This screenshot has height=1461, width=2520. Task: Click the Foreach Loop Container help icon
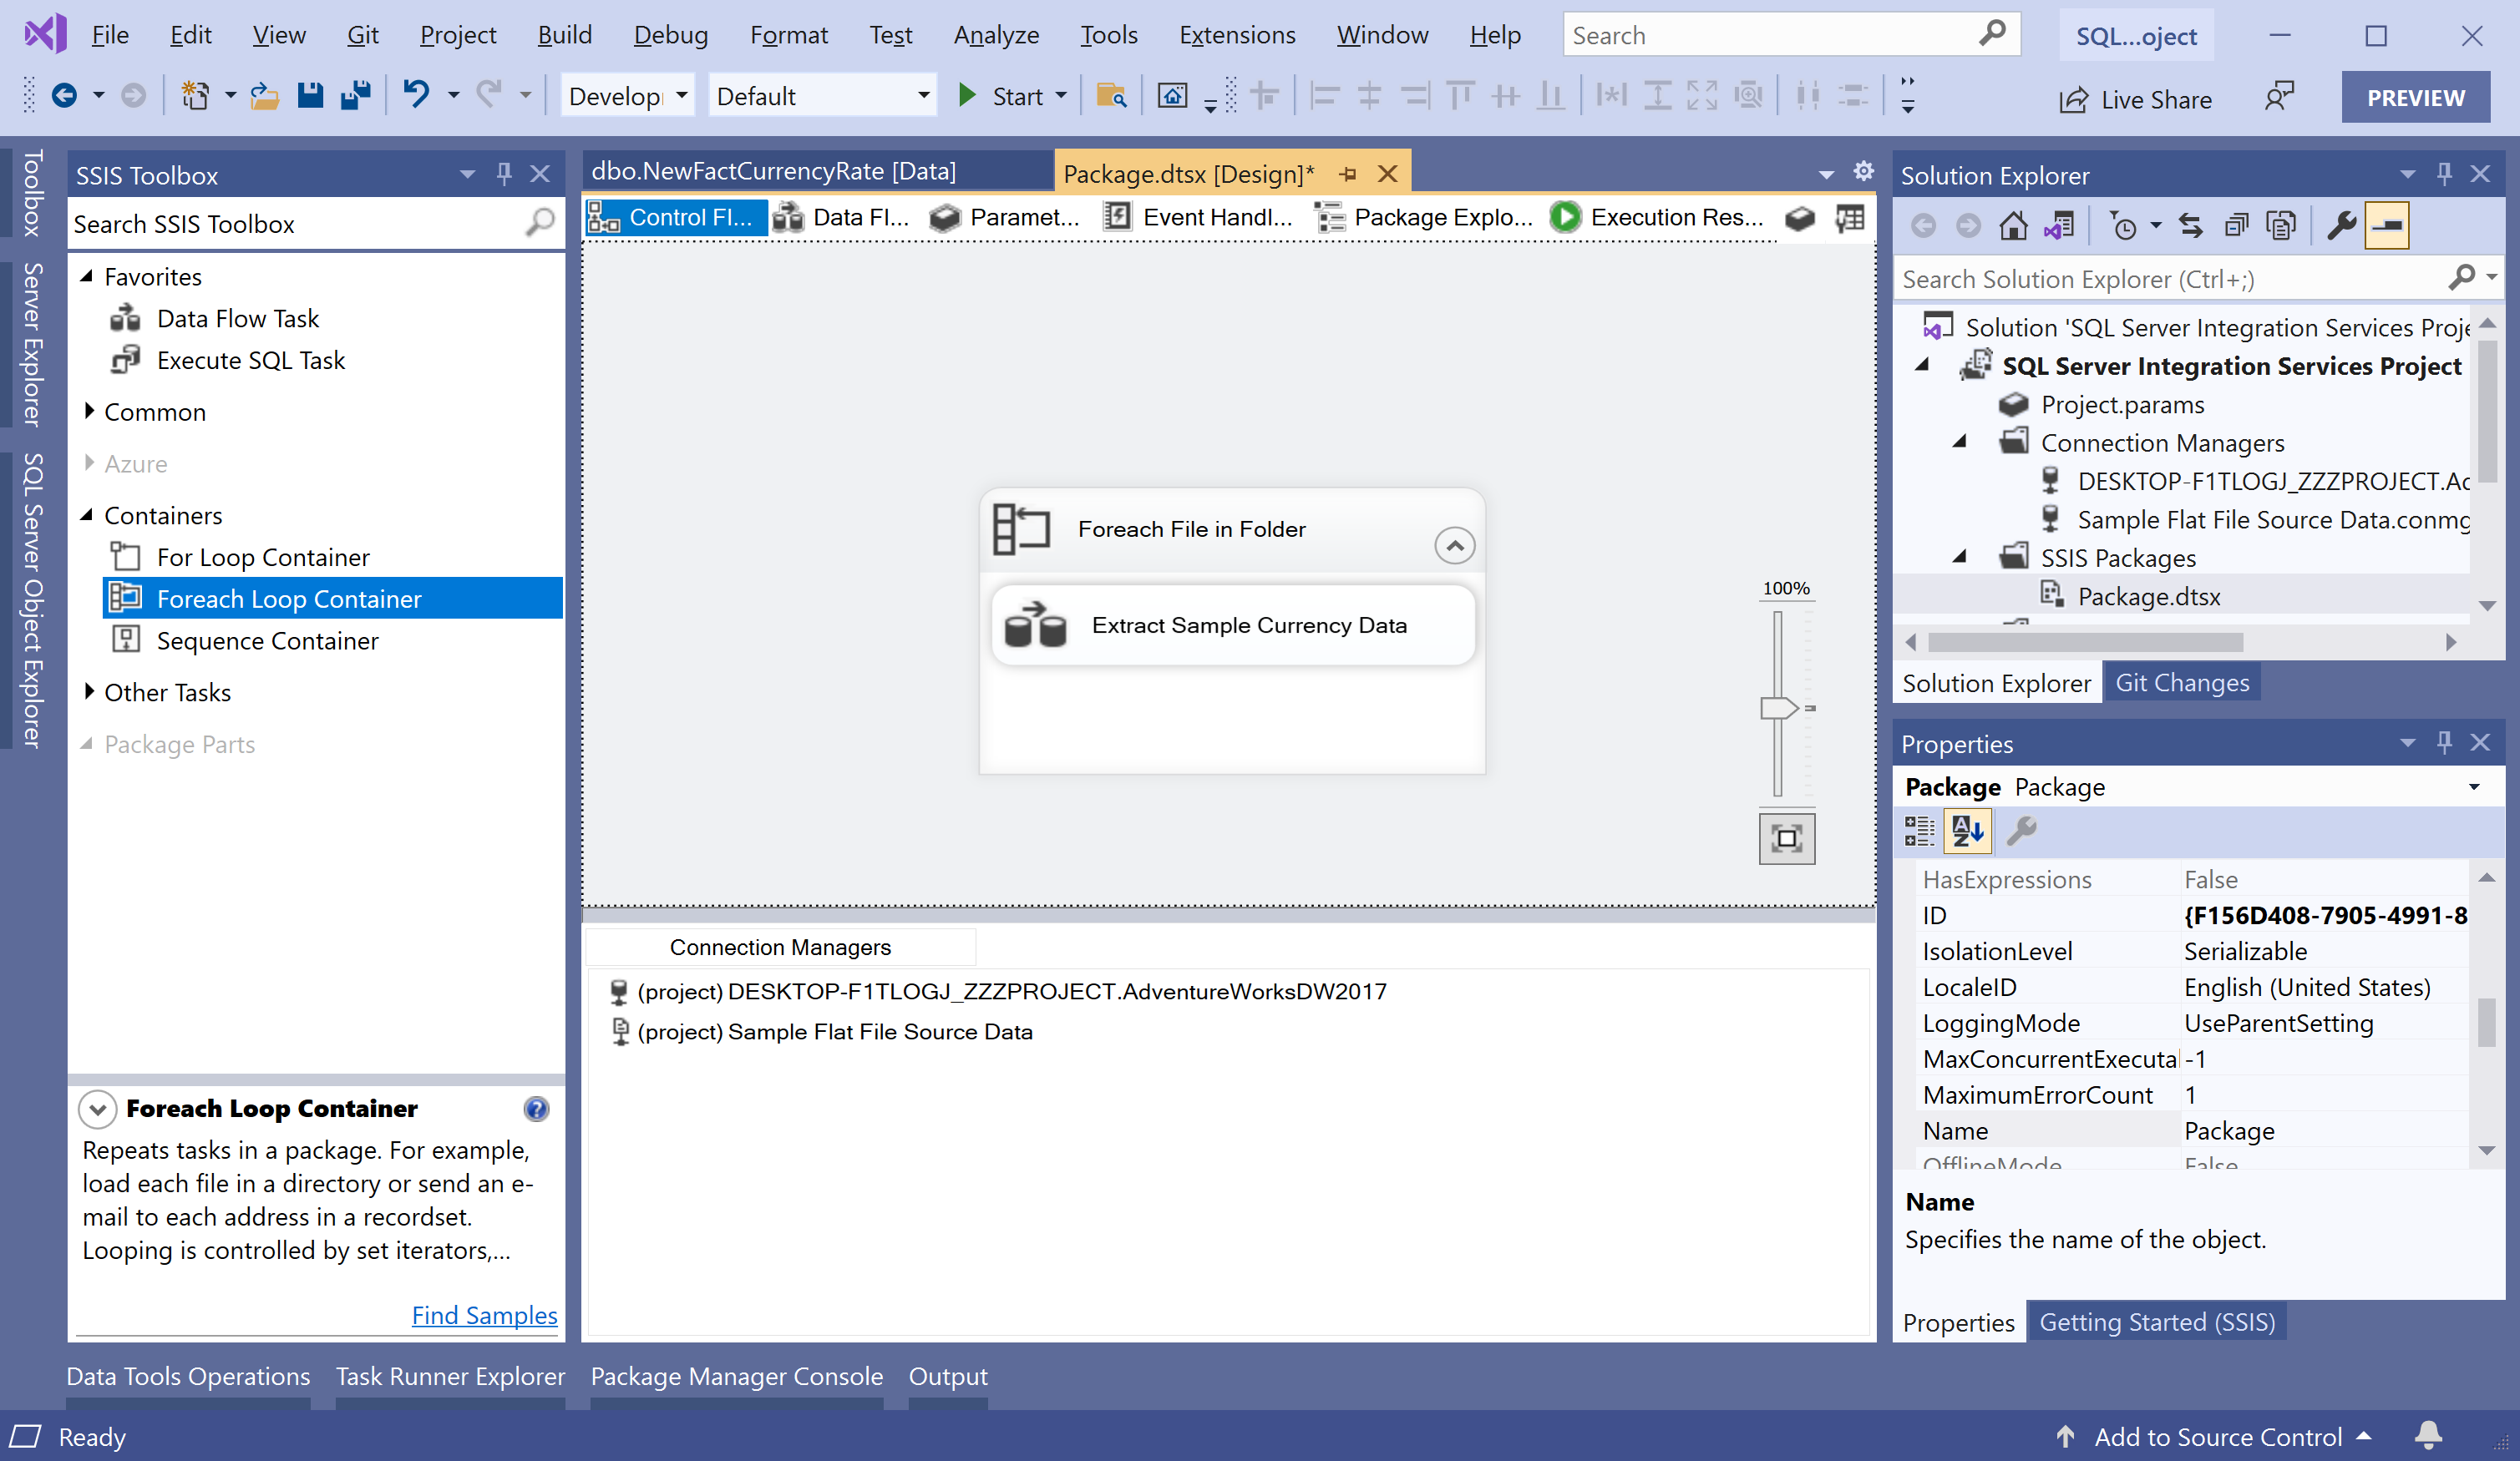(x=536, y=1108)
